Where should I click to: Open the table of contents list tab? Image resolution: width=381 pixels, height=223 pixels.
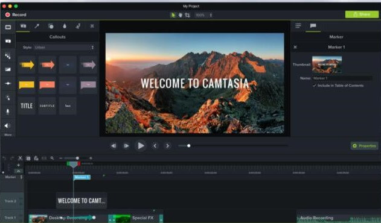click(x=298, y=26)
